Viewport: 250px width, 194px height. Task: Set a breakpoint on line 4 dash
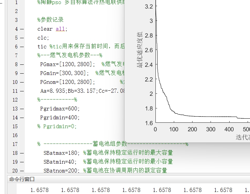(x=22, y=29)
